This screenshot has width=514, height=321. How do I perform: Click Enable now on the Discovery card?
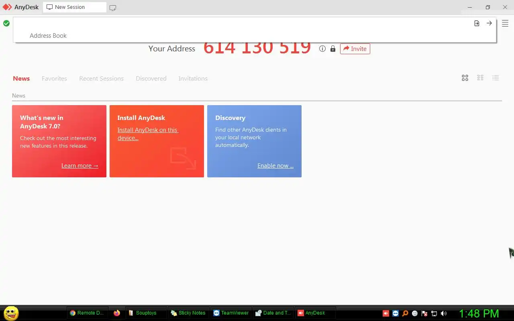click(275, 165)
